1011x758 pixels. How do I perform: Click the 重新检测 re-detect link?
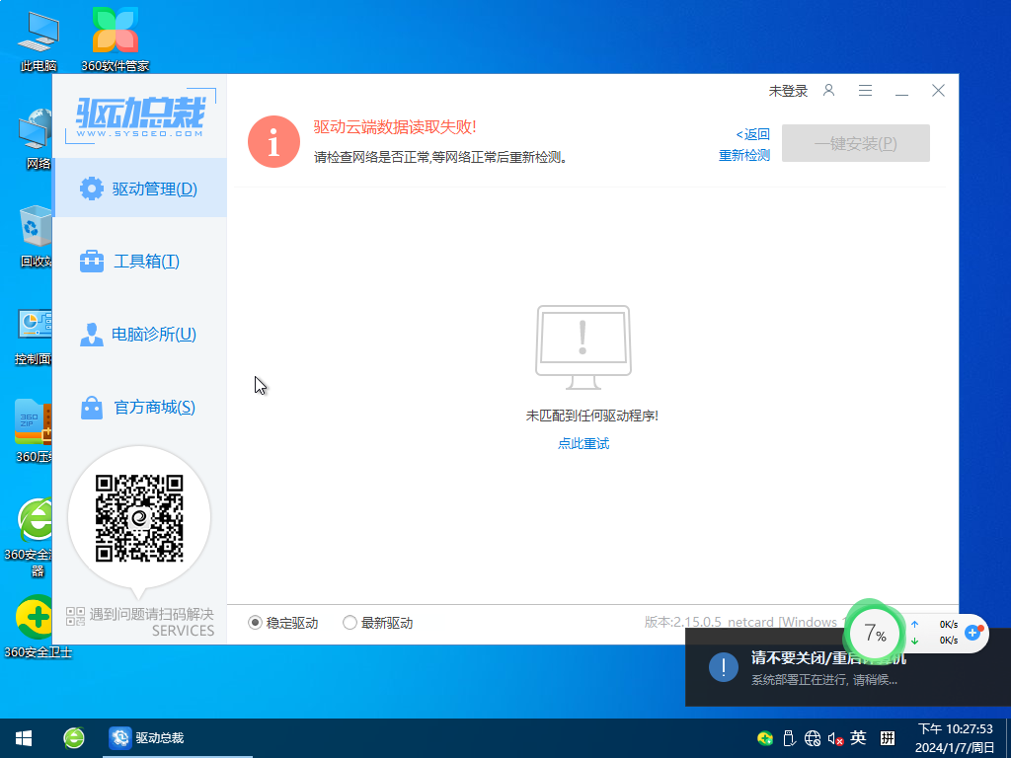744,155
